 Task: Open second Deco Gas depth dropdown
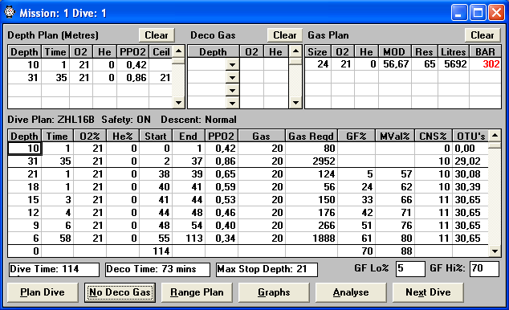pos(232,78)
